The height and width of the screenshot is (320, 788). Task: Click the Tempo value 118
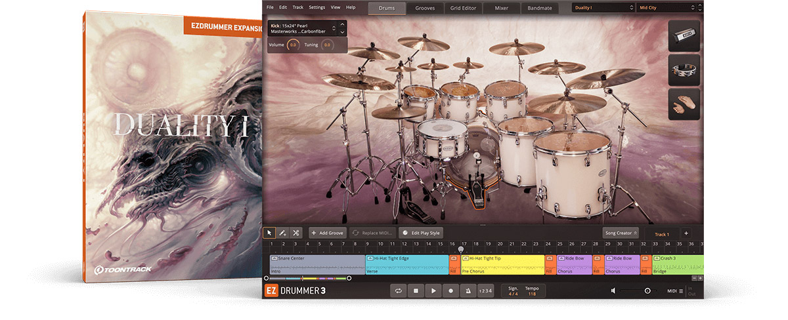click(532, 294)
